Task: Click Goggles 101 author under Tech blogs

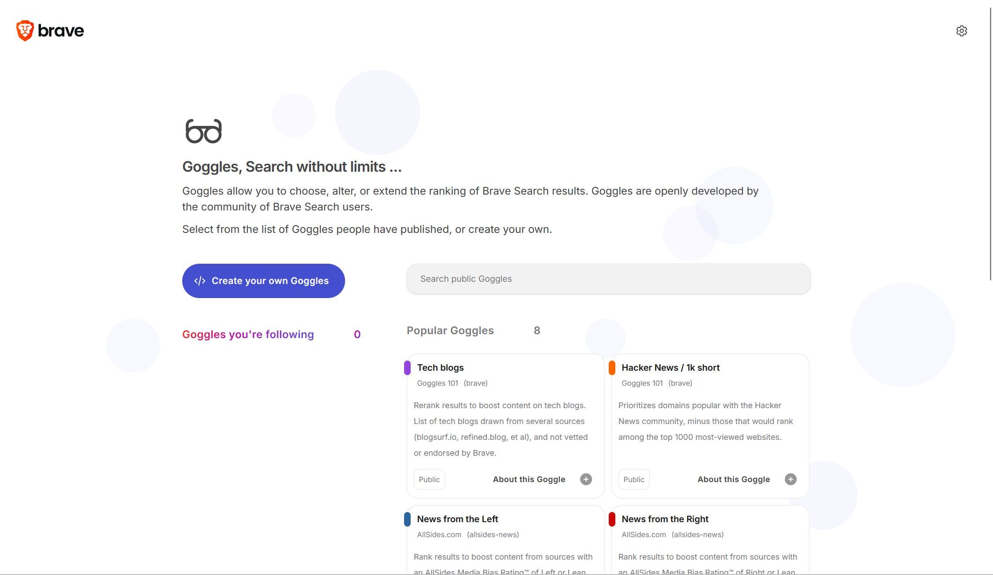Action: click(437, 383)
